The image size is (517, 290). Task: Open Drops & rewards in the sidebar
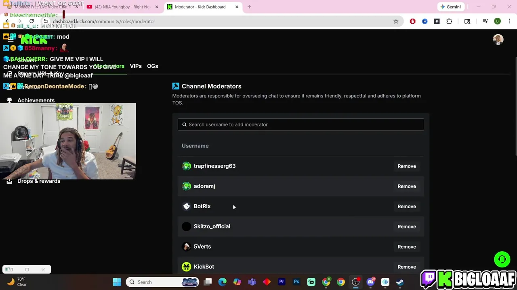[39, 181]
